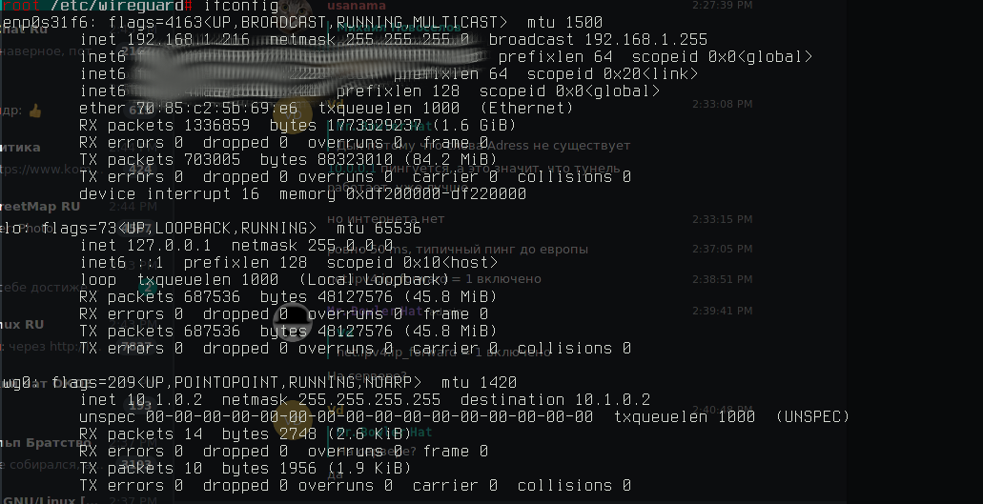Click the 2:40:48 PM message timestamp
983x504 pixels.
click(x=722, y=409)
